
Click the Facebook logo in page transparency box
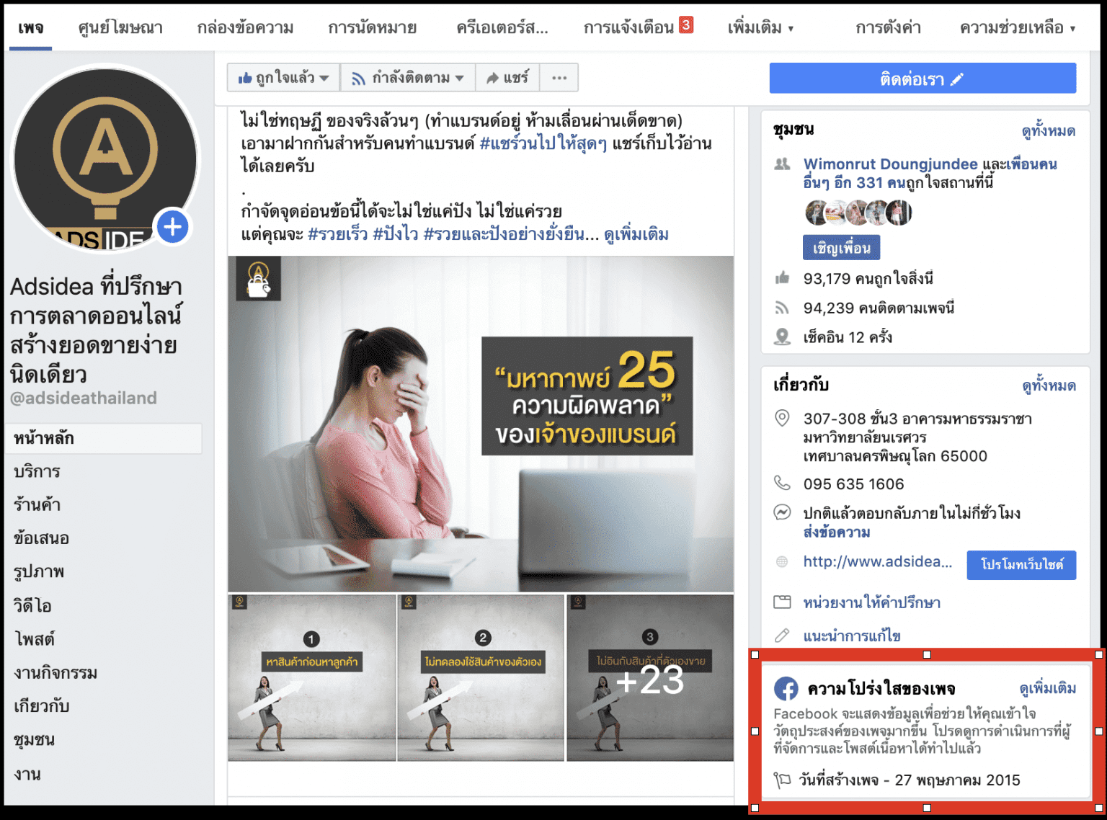(786, 689)
